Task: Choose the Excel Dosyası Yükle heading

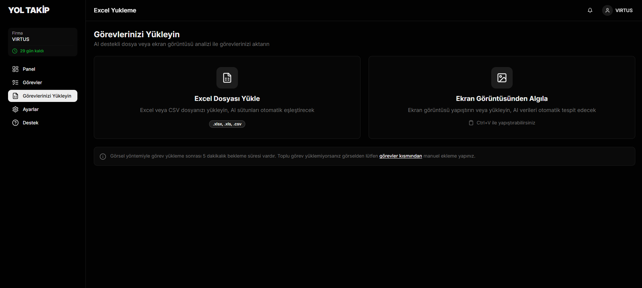Action: coord(227,99)
